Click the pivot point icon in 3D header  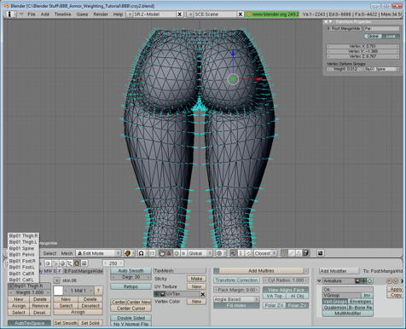[x=141, y=253]
